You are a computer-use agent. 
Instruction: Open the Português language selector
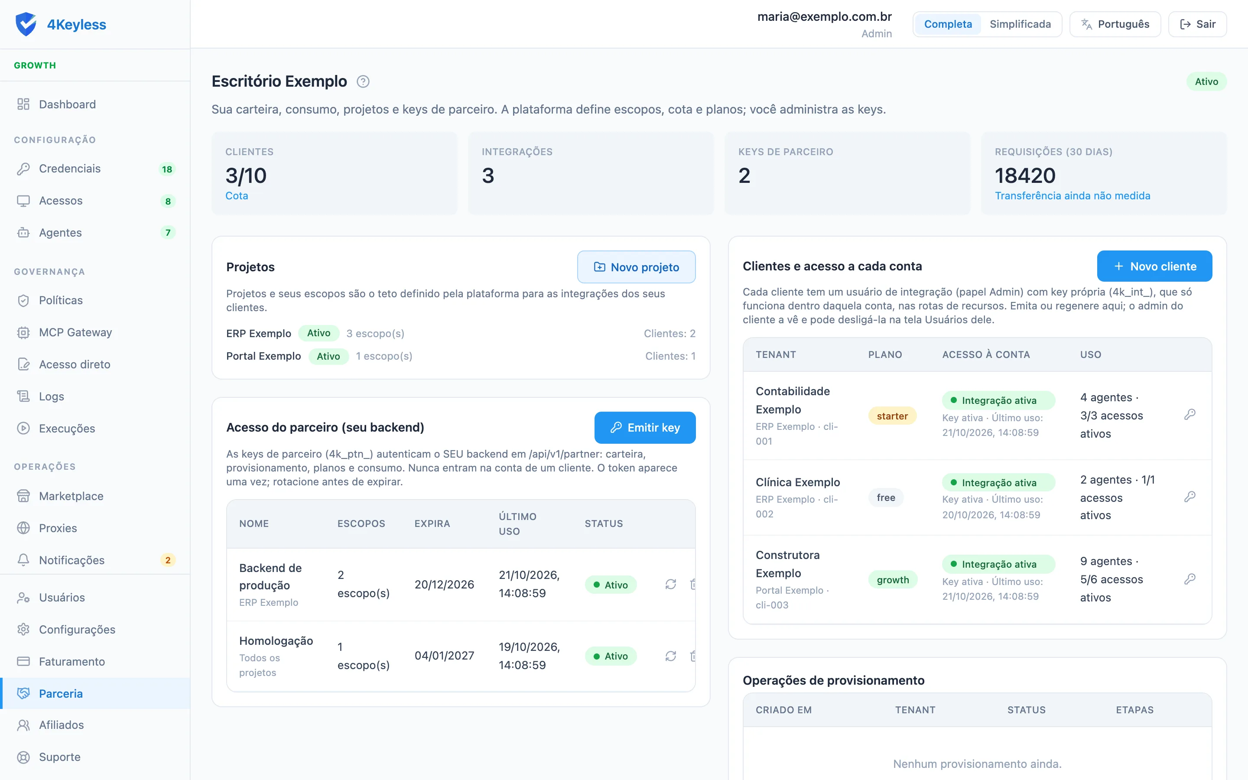[1115, 24]
